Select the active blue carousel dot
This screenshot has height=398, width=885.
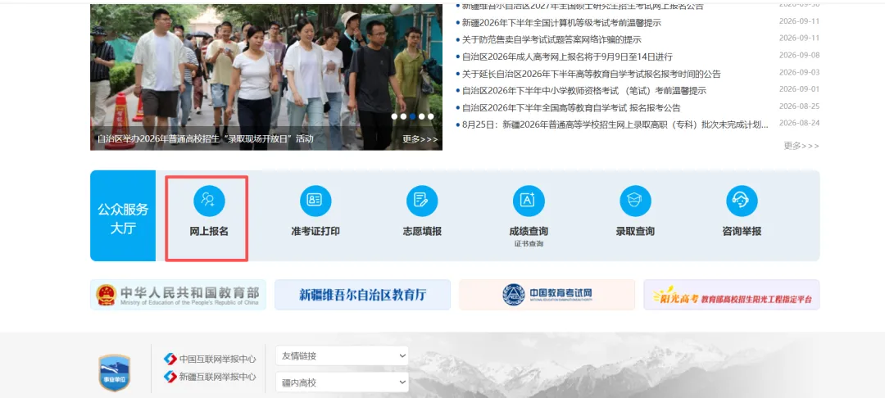point(412,116)
